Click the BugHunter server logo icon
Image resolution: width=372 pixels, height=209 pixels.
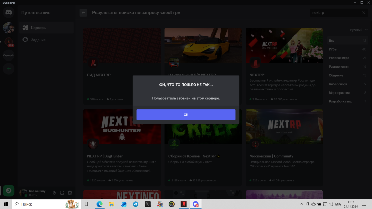93,144
